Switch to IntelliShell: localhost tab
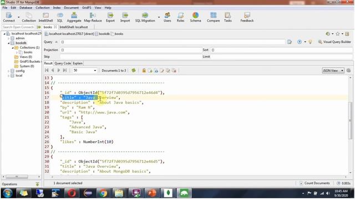 click(74, 27)
